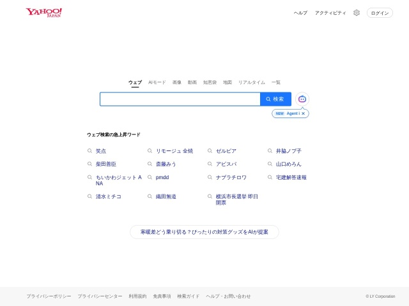The height and width of the screenshot is (306, 409).
Task: Search trending word 宅建解答速報
Action: [x=291, y=177]
